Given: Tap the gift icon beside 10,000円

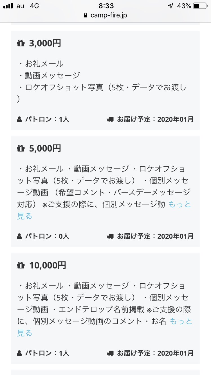Looking at the screenshot, I should pos(21,265).
